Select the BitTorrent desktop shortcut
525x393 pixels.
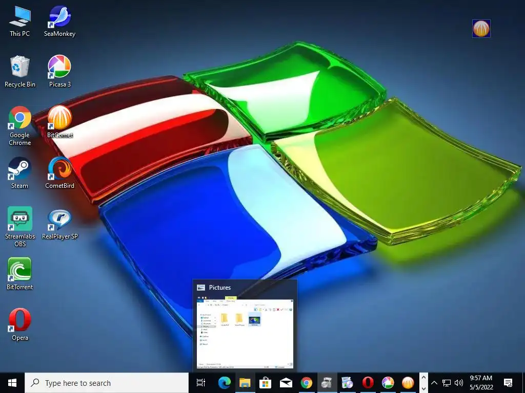point(20,274)
